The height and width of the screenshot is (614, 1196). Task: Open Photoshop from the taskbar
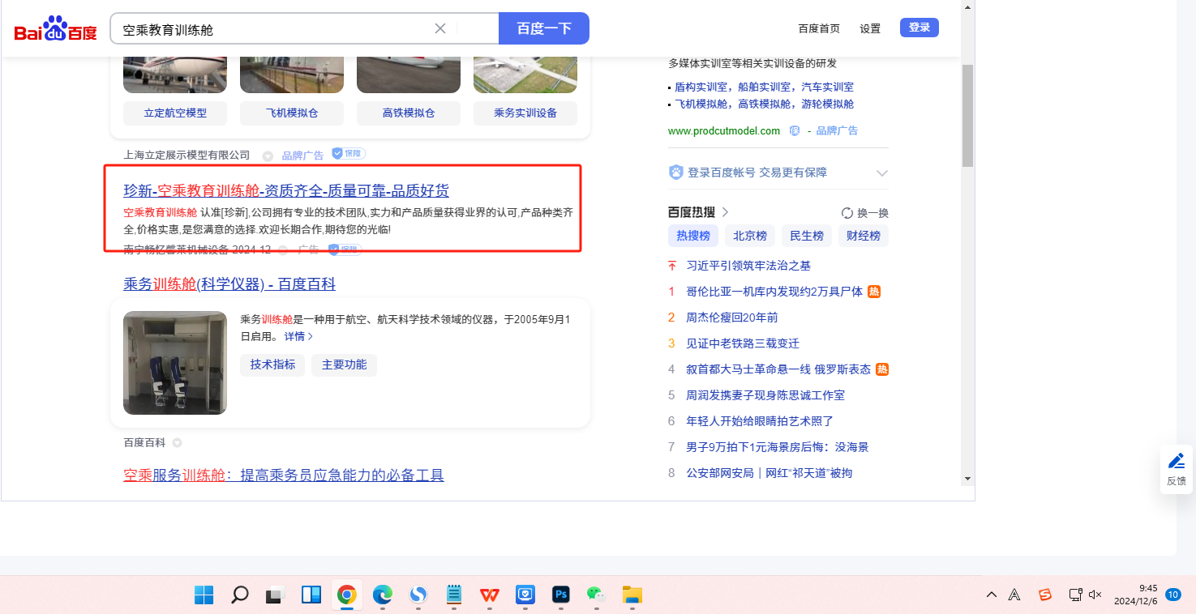coord(560,595)
